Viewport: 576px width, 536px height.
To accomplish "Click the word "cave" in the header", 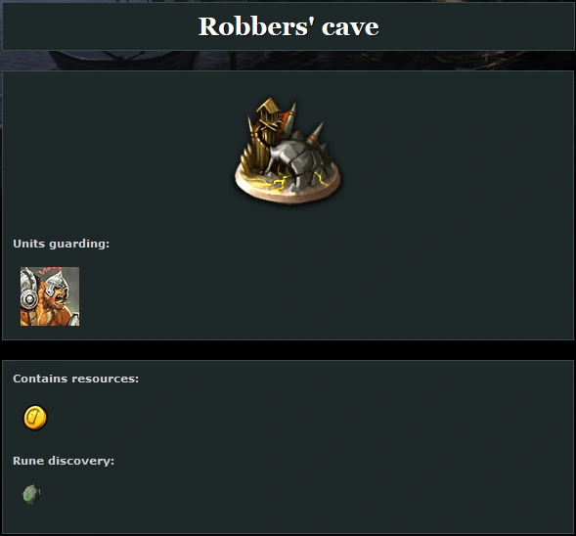I will pyautogui.click(x=350, y=26).
